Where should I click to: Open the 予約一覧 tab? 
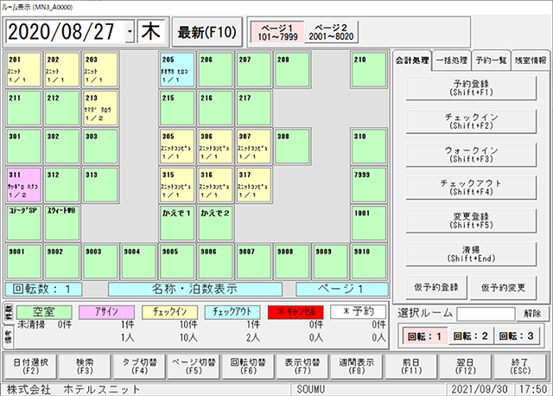pyautogui.click(x=491, y=61)
